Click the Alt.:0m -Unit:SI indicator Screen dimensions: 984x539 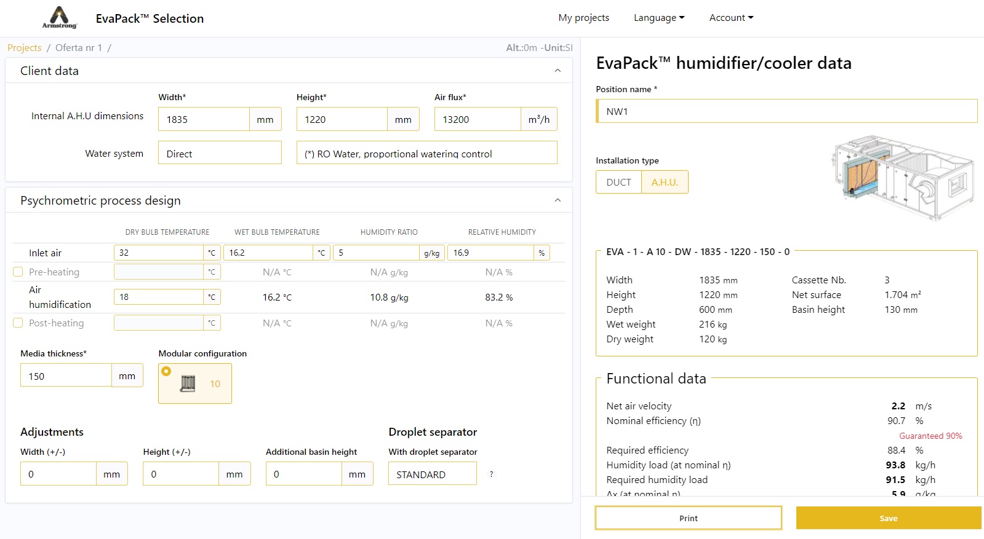[x=539, y=48]
